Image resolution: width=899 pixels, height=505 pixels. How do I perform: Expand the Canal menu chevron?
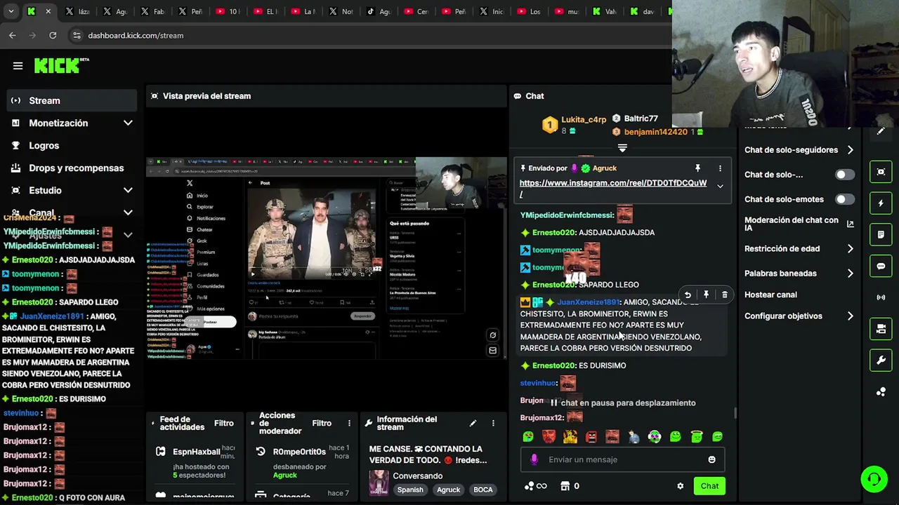click(x=128, y=213)
